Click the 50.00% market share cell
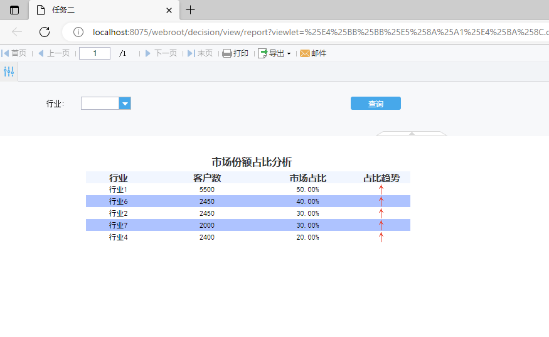 coord(308,190)
